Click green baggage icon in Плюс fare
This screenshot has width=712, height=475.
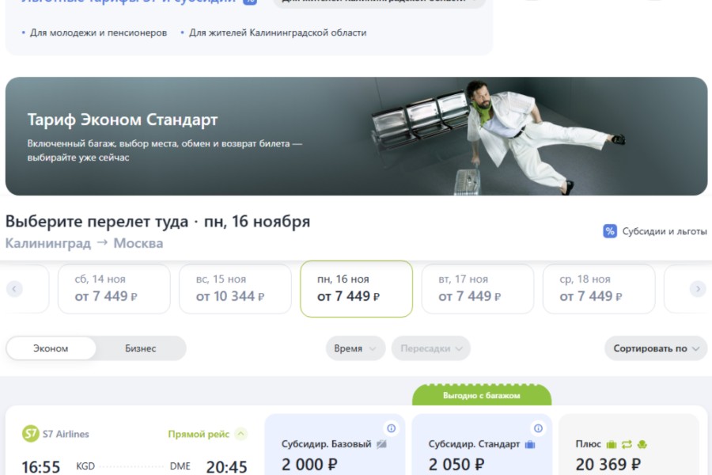612,444
